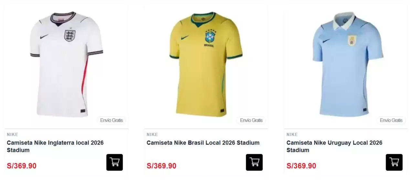Screen dimensions: 410x180
Task: Open Camiseta Nike Uruguay Local 2026 Stadium
Action: coord(334,146)
